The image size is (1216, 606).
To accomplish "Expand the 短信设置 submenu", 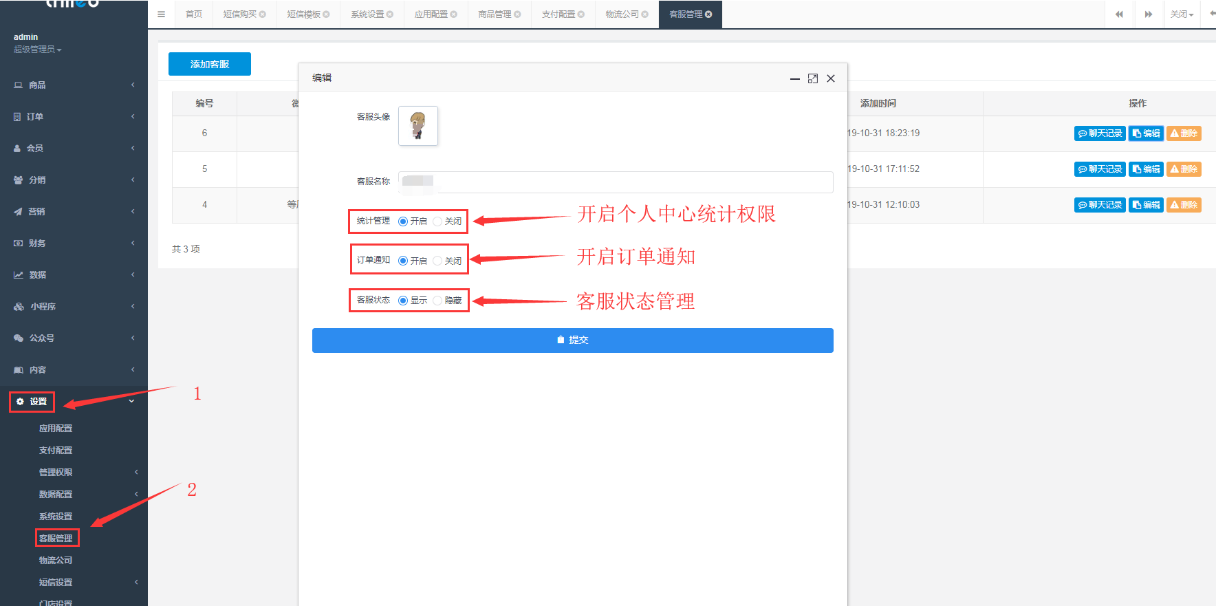I will pos(136,582).
